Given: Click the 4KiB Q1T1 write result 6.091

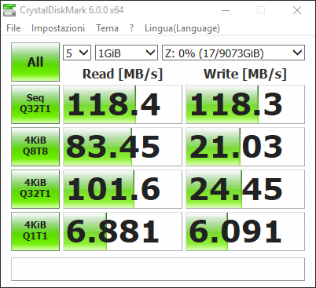Looking at the screenshot, I should (x=245, y=231).
